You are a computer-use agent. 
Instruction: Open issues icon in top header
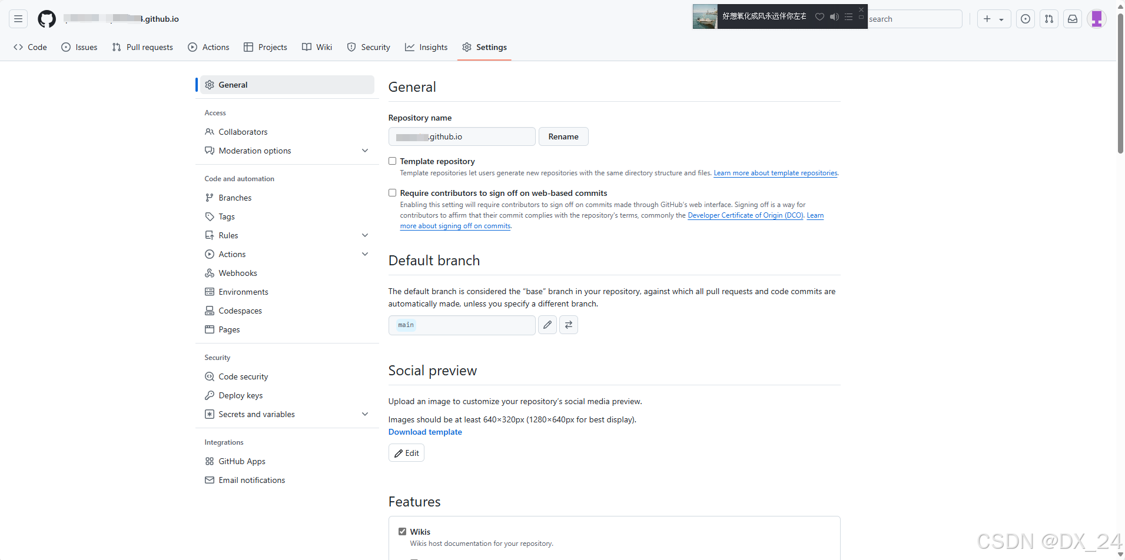pyautogui.click(x=1026, y=19)
